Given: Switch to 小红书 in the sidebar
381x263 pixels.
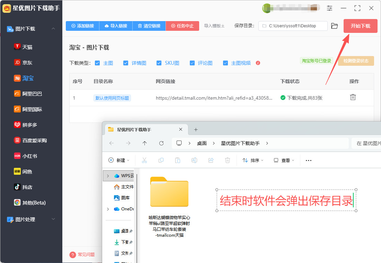Looking at the screenshot, I should tap(29, 156).
